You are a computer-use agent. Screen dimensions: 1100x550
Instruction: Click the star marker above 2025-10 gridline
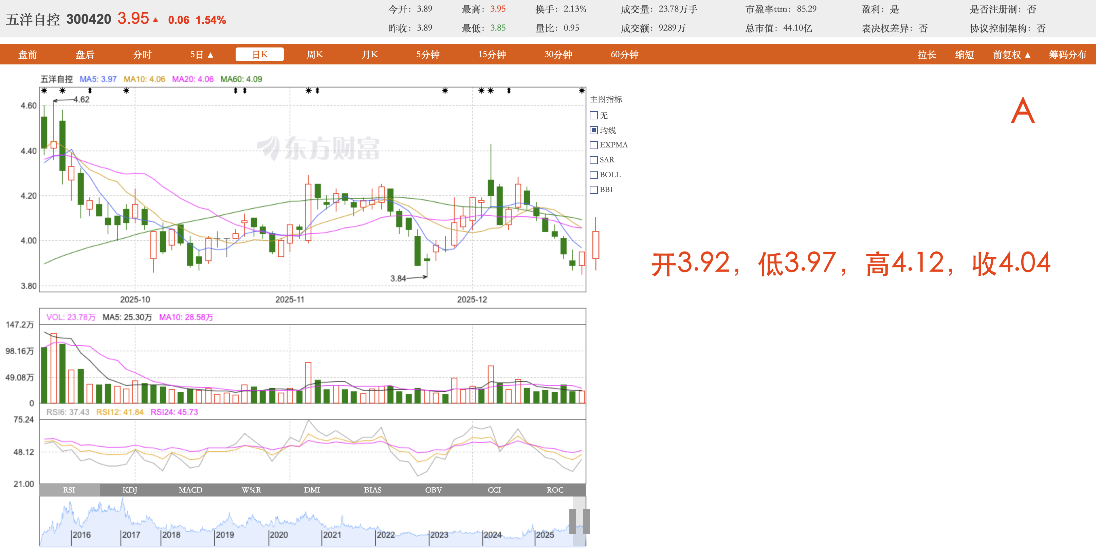[126, 91]
